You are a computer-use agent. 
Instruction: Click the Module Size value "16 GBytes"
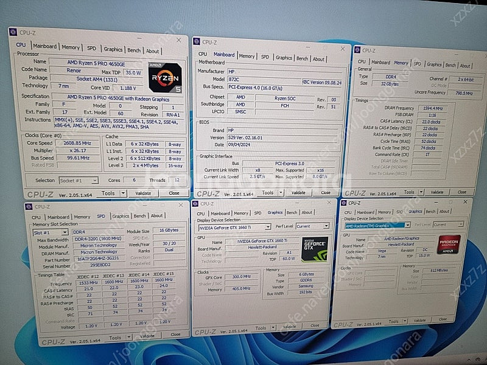click(169, 230)
